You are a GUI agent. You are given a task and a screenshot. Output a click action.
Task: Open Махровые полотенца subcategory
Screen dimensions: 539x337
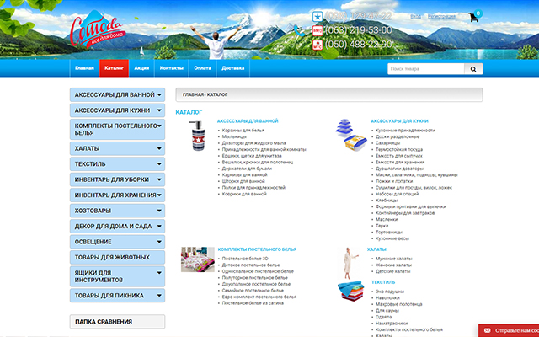[398, 304]
